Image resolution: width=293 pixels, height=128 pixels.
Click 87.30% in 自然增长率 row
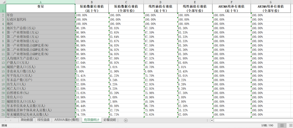pos(195,93)
